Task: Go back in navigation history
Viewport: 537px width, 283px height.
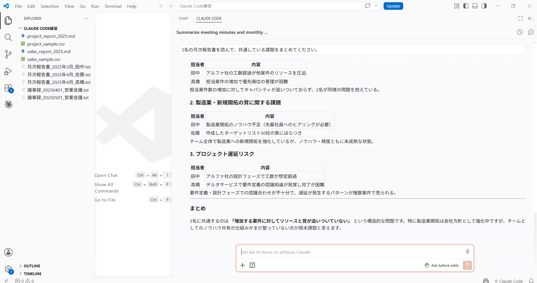Action: pos(161,6)
